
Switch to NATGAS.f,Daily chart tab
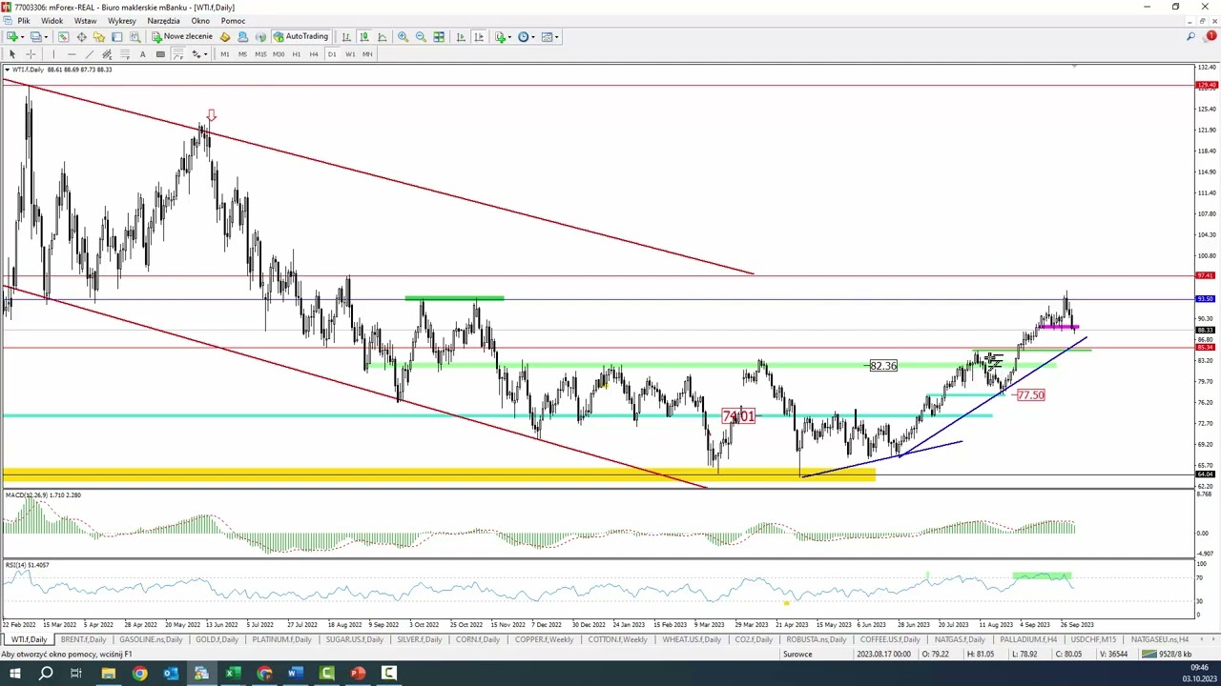959,639
